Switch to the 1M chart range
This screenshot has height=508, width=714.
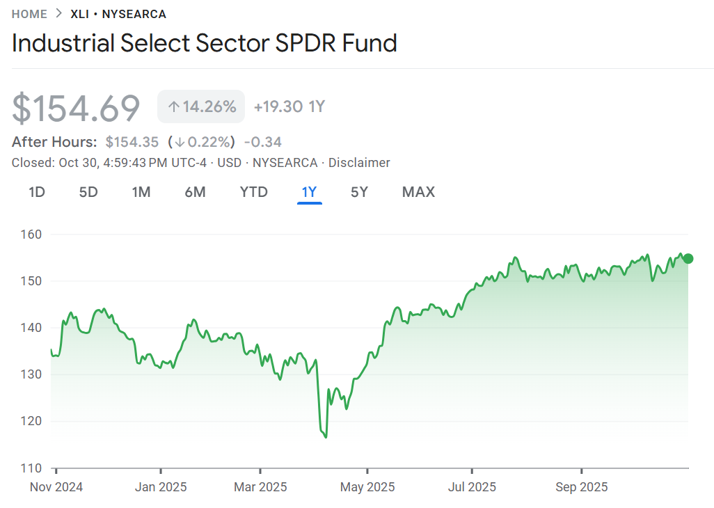141,192
